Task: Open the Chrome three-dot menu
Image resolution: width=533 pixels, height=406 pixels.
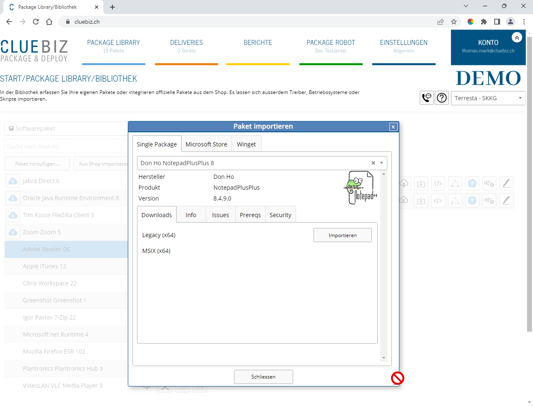Action: pos(524,22)
